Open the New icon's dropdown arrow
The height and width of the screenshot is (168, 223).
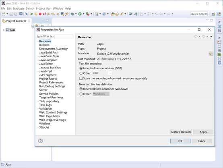pyautogui.click(x=7, y=14)
